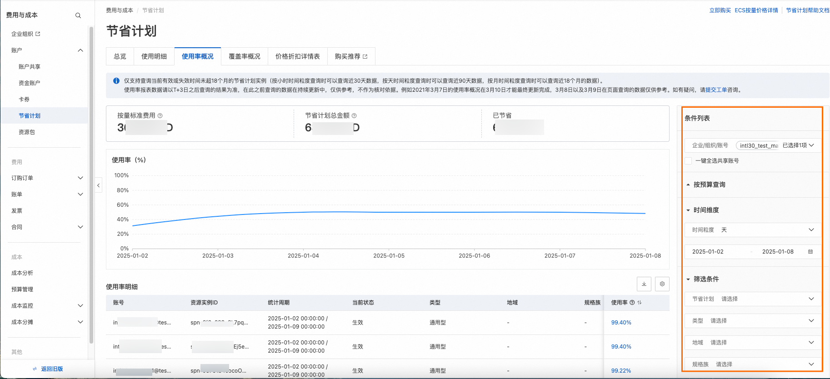
Task: Open 节省计划 filter dropdown
Action: point(753,299)
